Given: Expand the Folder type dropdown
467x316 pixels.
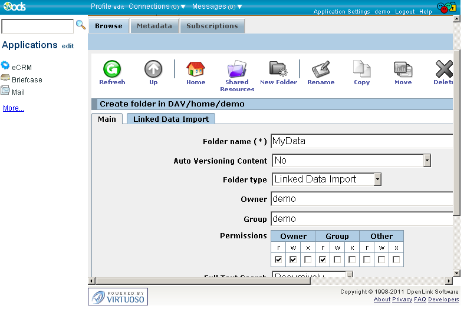Looking at the screenshot, I should point(377,179).
